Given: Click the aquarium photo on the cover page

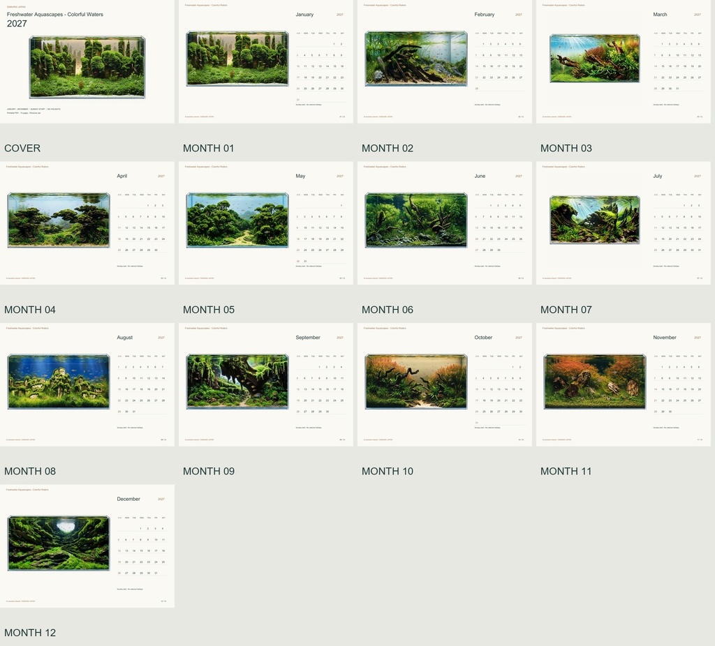Looking at the screenshot, I should [87, 67].
